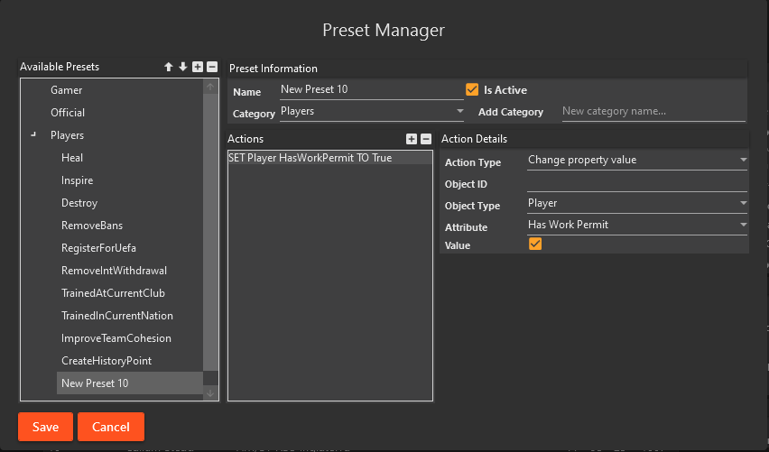Collapse the Players category tree node
This screenshot has height=452, width=769.
click(x=33, y=134)
